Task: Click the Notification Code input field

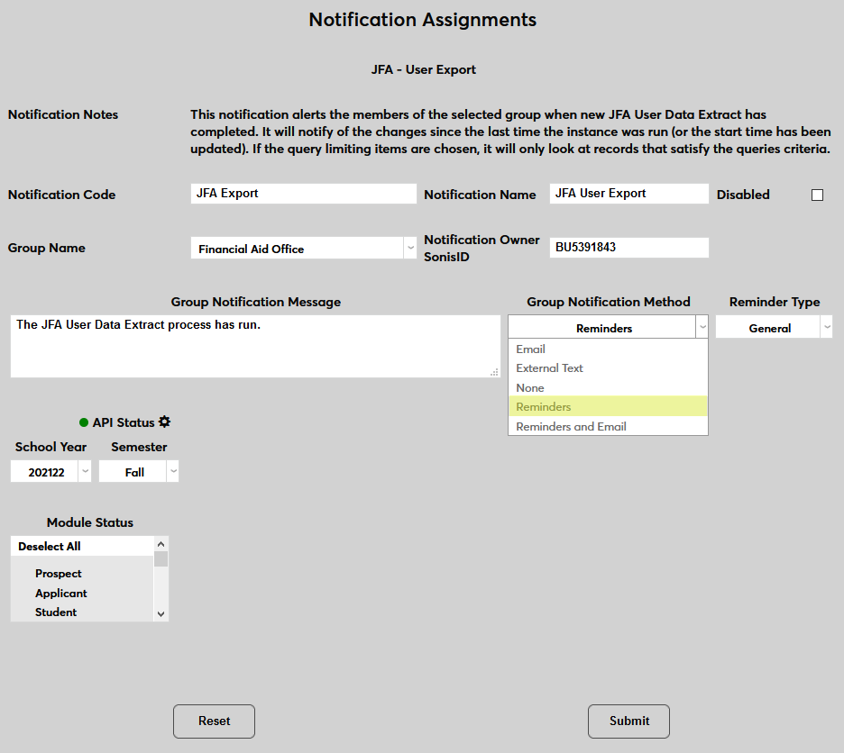Action: [x=303, y=194]
